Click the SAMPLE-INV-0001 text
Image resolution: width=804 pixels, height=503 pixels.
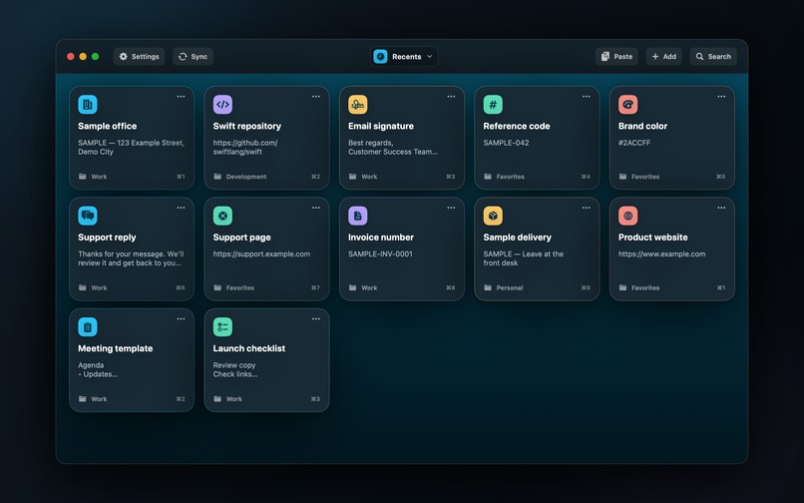click(380, 254)
